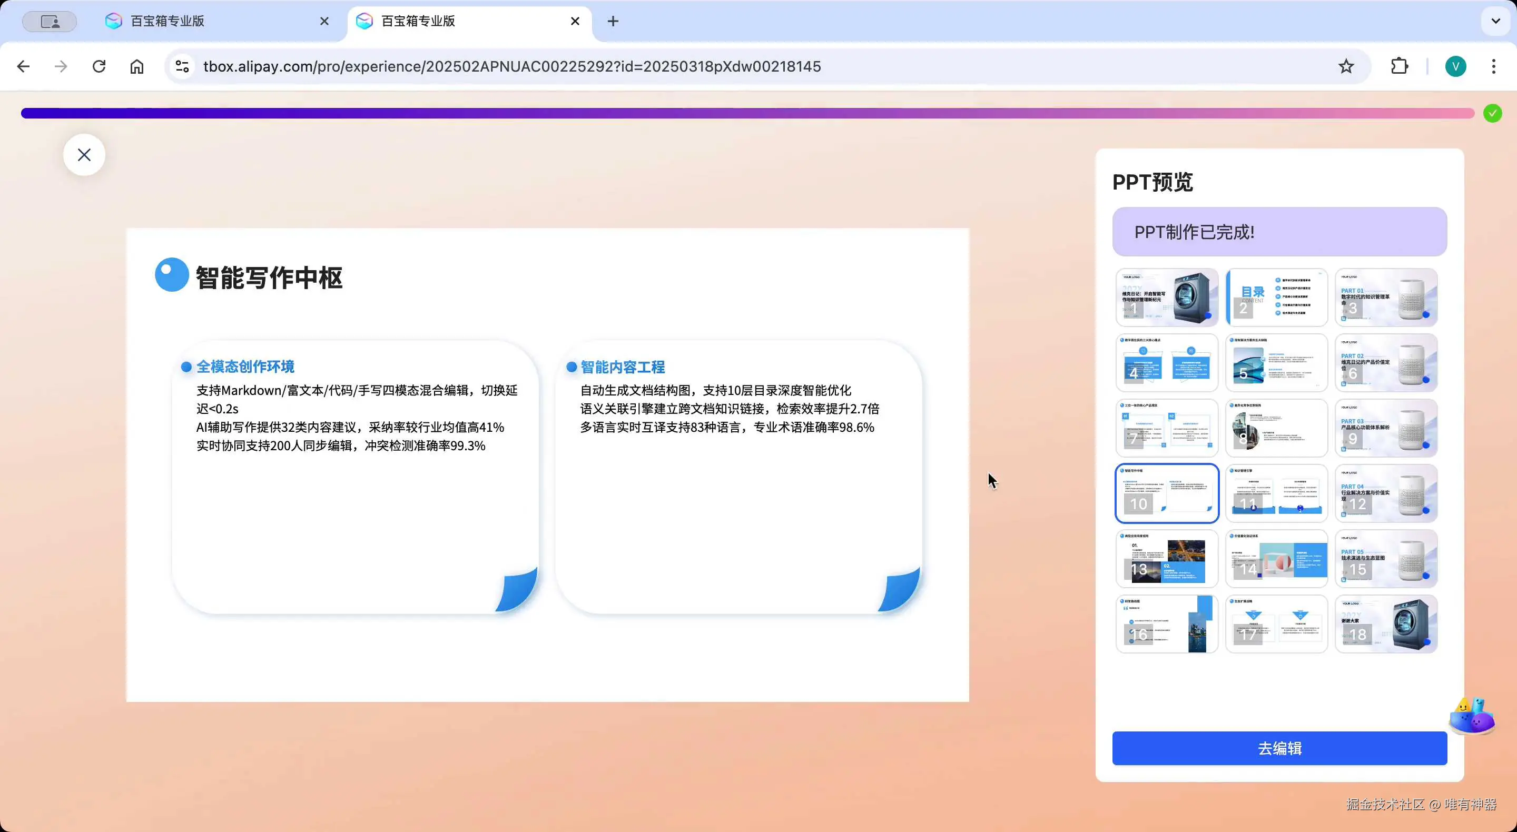The height and width of the screenshot is (832, 1517).
Task: Click the mascot assistant floating icon
Action: tap(1471, 716)
